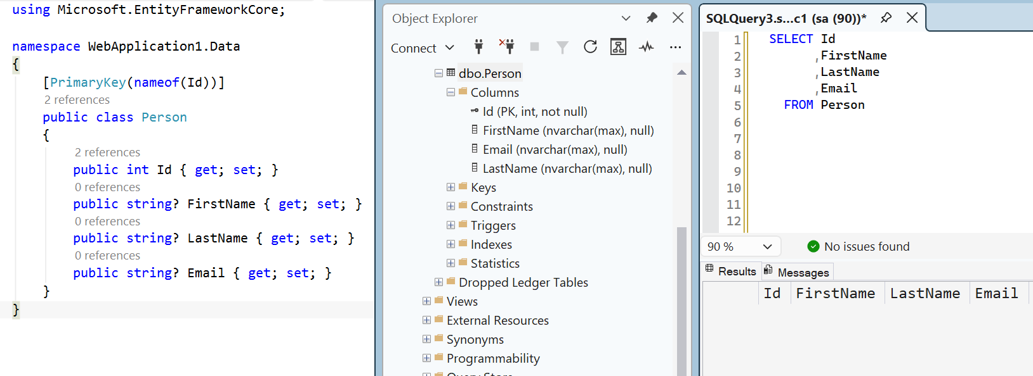
Task: Click the No issues found status indicator
Action: [859, 246]
